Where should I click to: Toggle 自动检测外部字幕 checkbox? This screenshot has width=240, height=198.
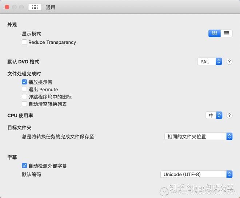click(24, 166)
